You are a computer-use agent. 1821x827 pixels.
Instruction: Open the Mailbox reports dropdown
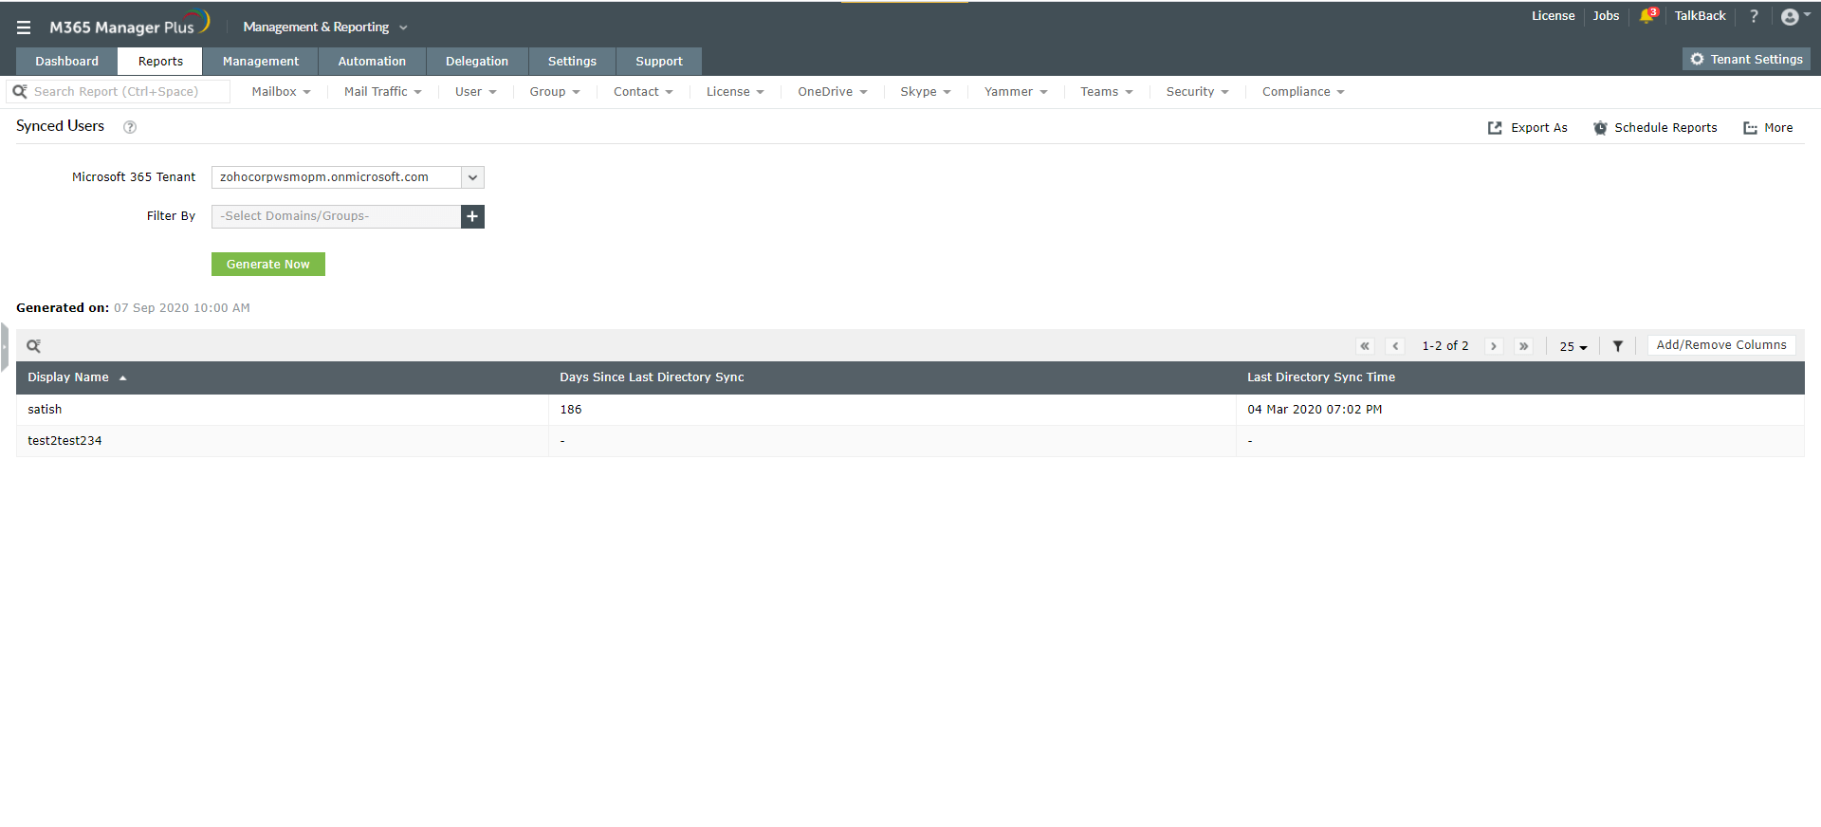click(x=281, y=92)
